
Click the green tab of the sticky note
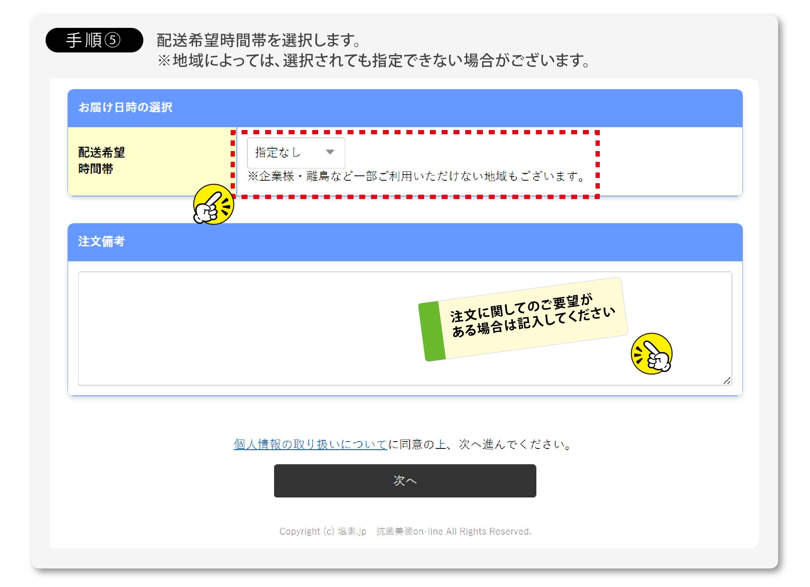pyautogui.click(x=432, y=331)
